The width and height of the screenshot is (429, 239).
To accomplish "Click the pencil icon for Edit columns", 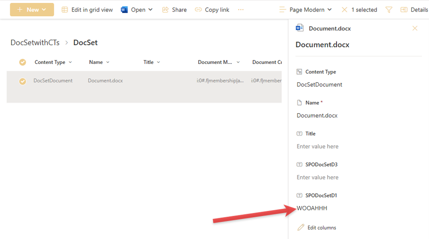I will pos(301,227).
